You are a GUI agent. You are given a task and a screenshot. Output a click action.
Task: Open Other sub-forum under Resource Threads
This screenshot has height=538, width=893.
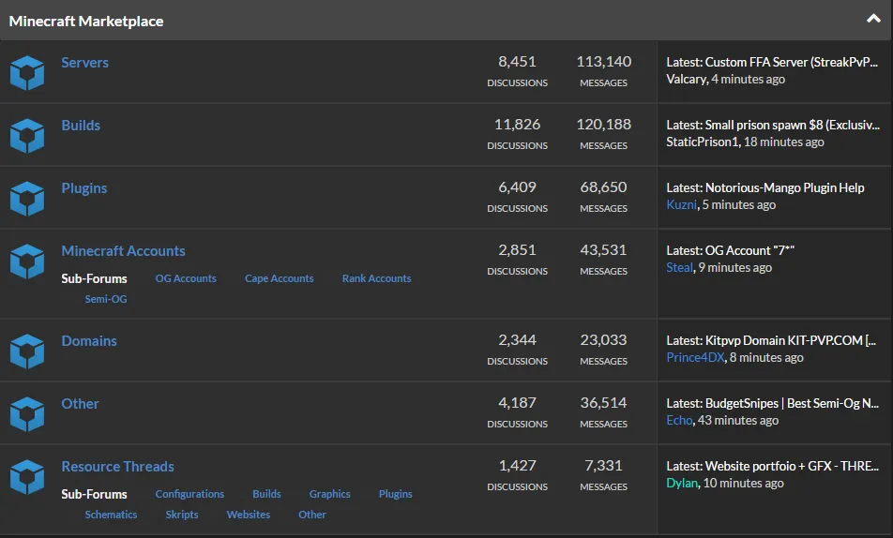(312, 515)
